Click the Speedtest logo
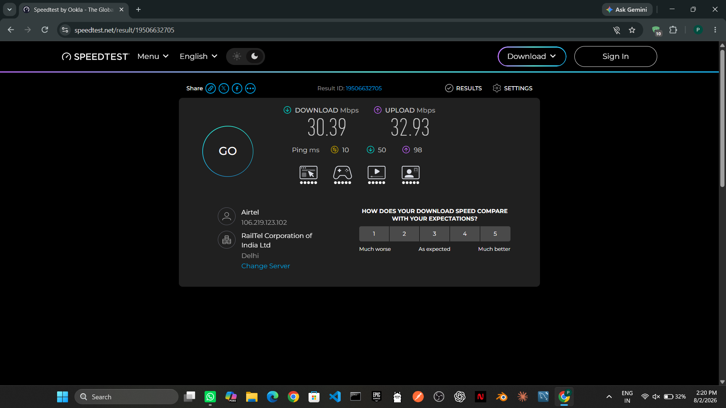This screenshot has width=726, height=408. click(x=95, y=57)
